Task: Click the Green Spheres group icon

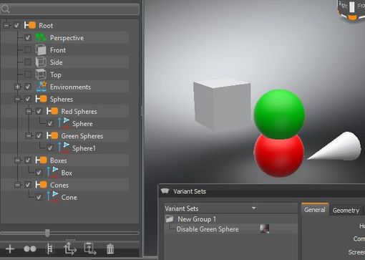Action: pyautogui.click(x=52, y=135)
